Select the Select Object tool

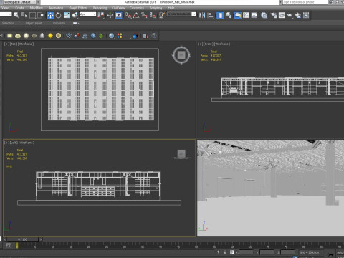[x=16, y=15]
